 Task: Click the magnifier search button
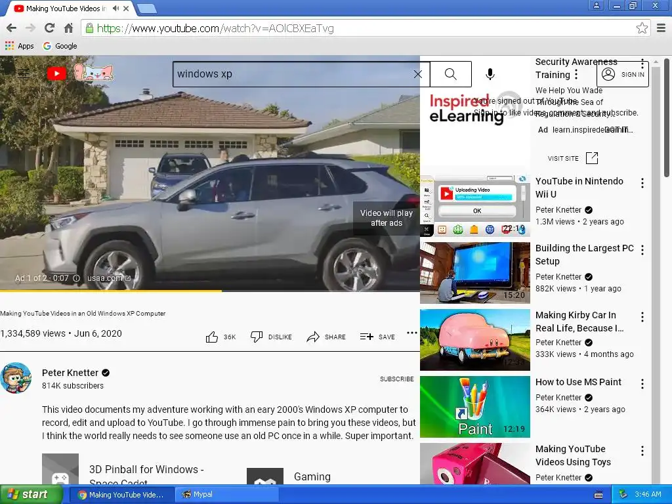pyautogui.click(x=451, y=74)
